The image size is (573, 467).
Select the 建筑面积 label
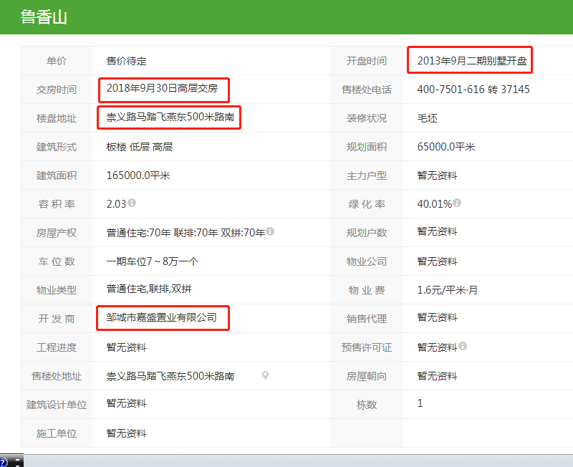pos(57,175)
